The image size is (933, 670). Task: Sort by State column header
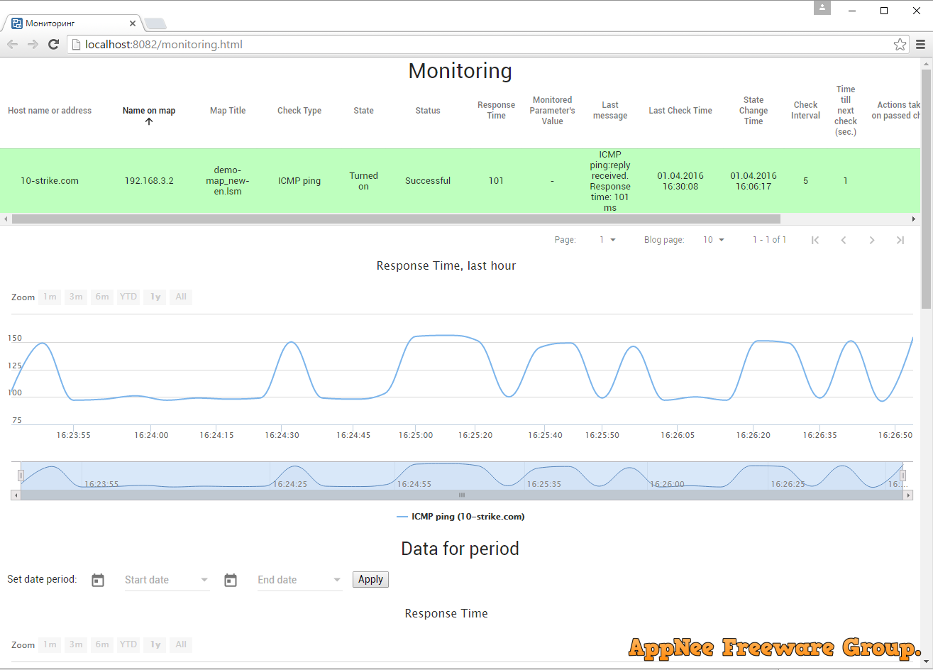pos(363,111)
